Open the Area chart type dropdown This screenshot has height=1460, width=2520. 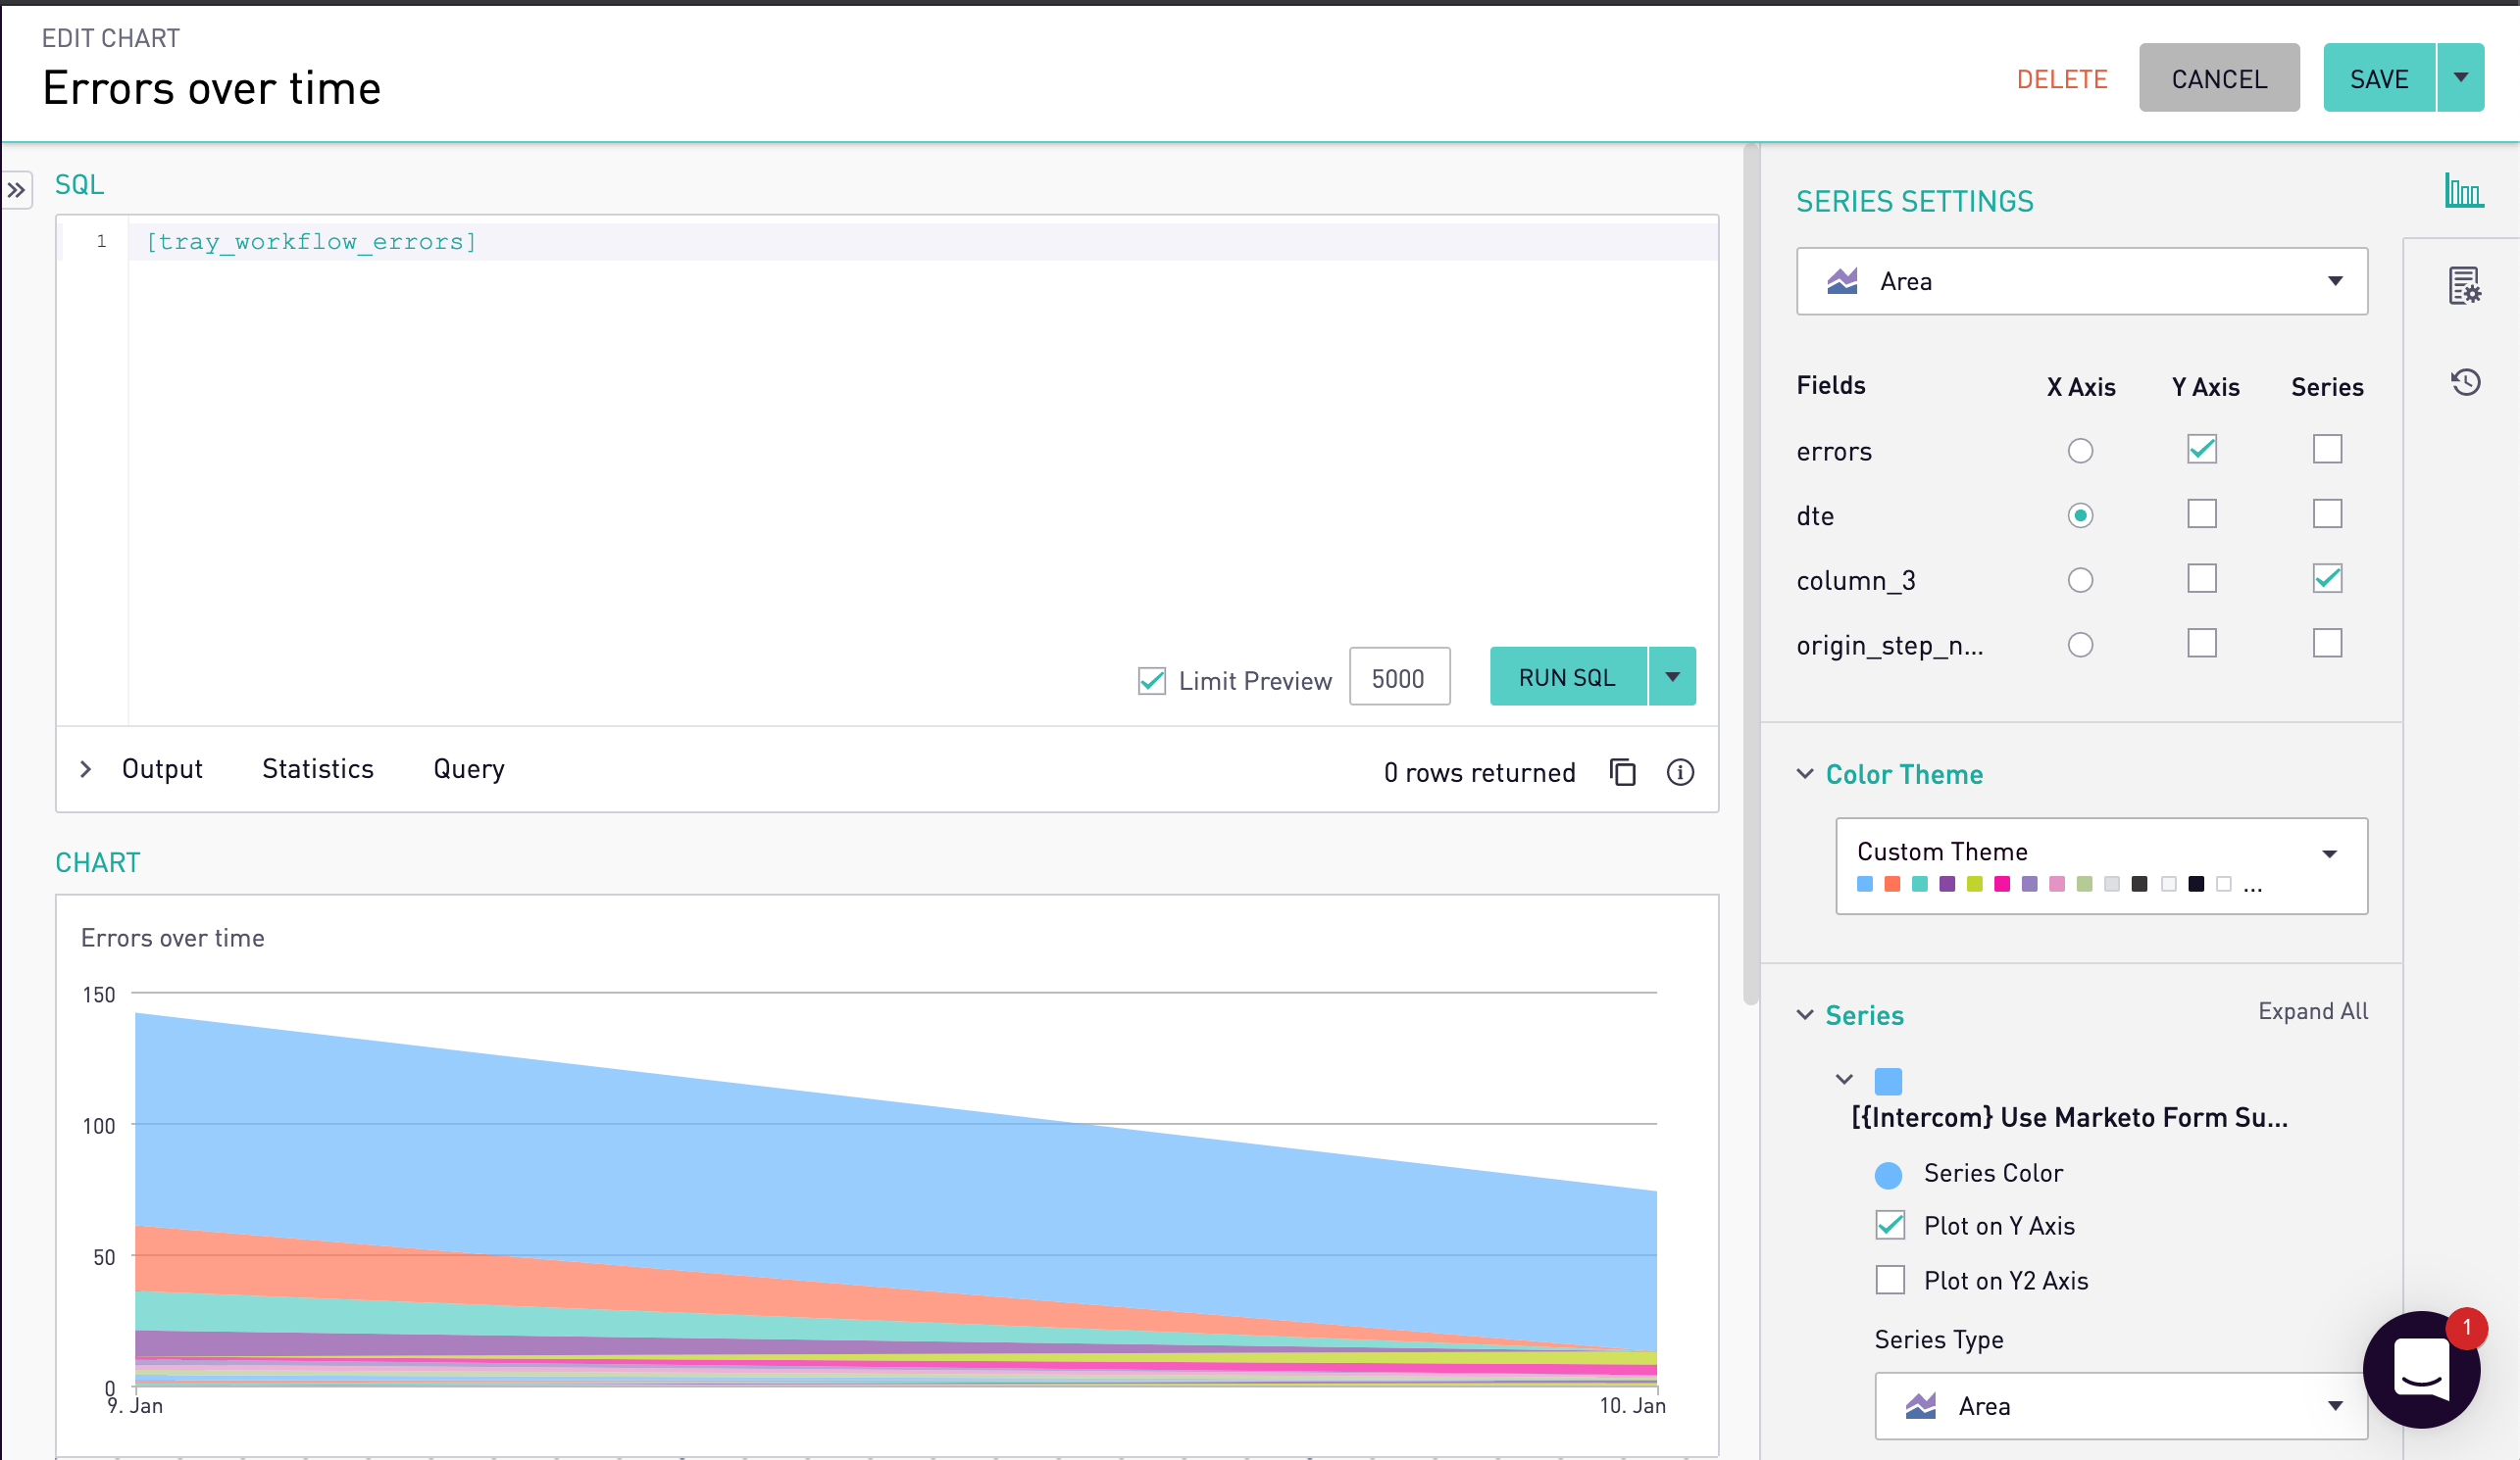tap(2081, 282)
